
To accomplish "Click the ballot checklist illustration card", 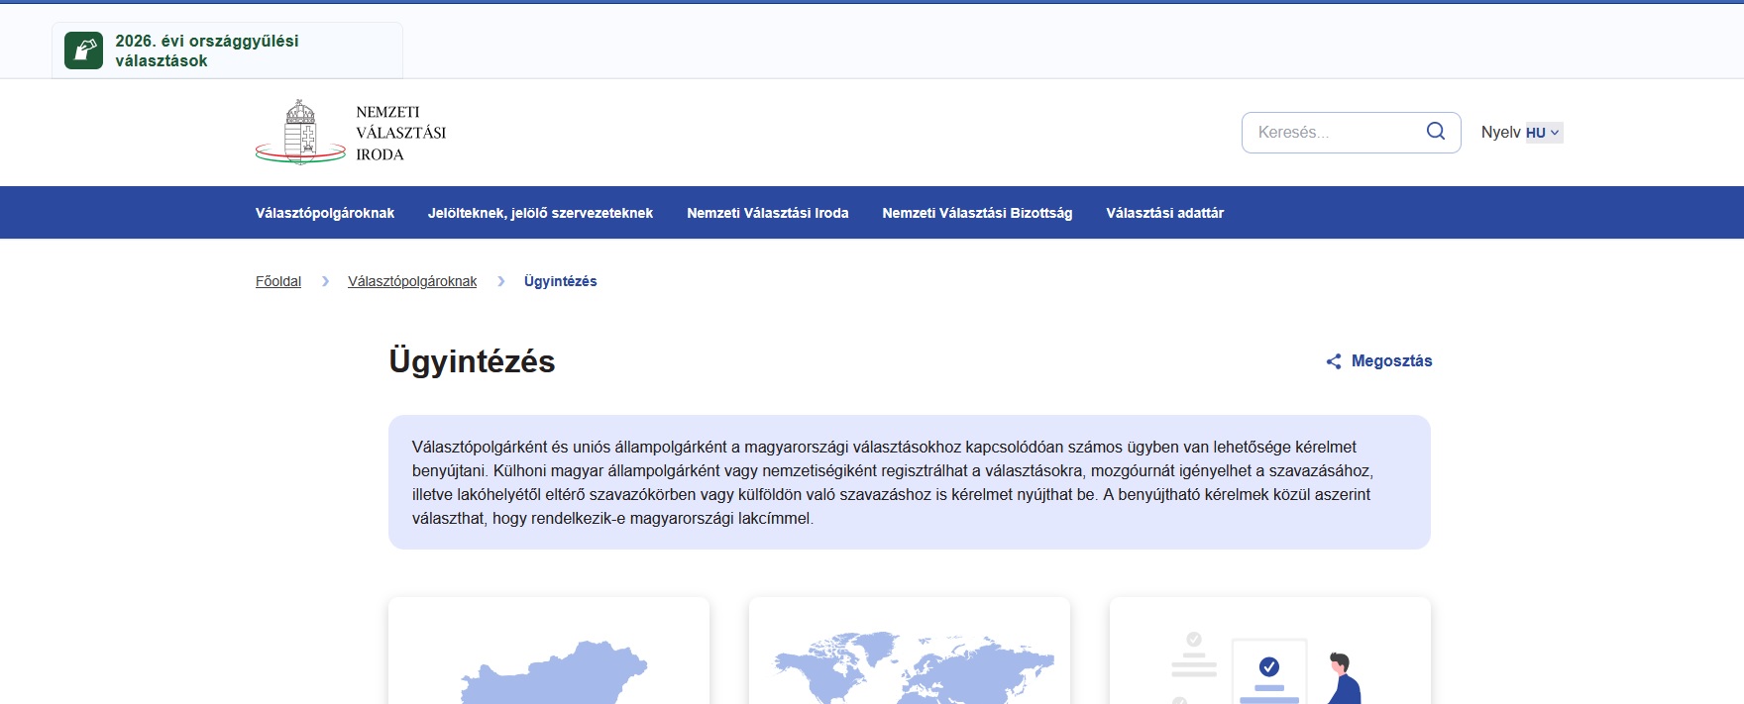I will pos(1269,654).
